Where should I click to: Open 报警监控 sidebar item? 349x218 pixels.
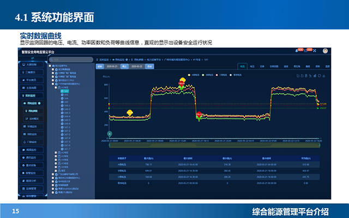[32, 173]
